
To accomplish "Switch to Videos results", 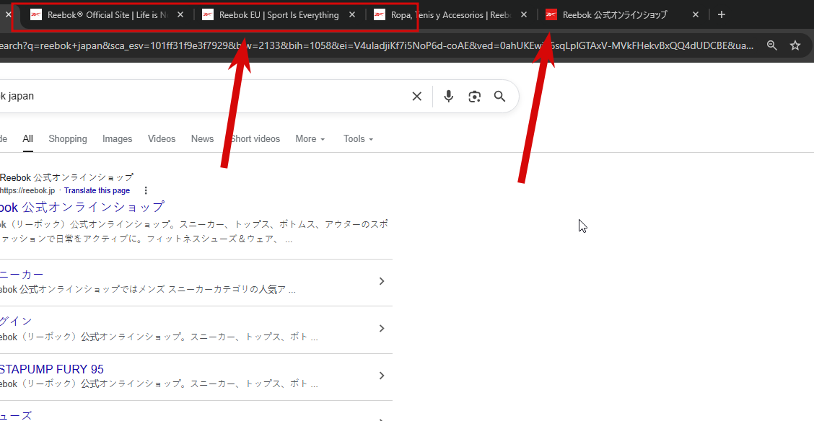I will [x=162, y=139].
